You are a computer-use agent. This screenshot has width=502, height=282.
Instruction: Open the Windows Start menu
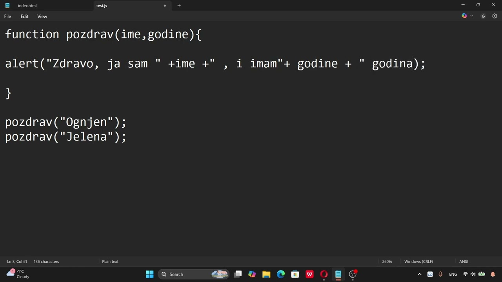150,274
